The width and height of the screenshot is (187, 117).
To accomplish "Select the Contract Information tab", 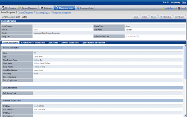I will [x=70, y=43].
